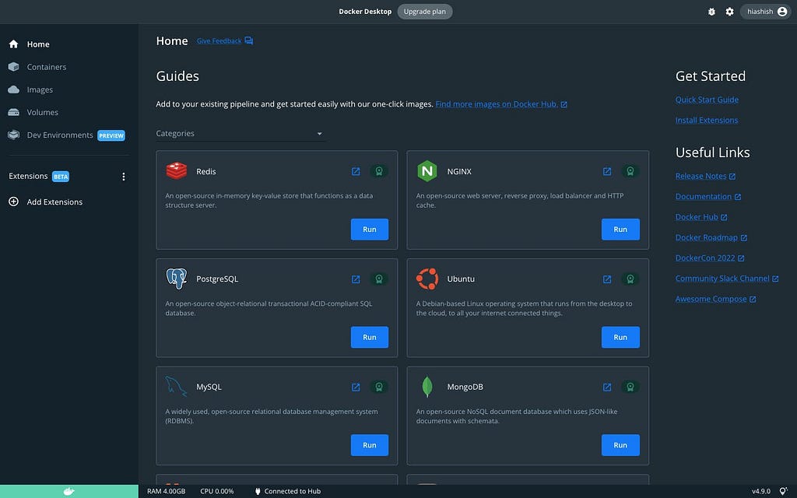Click the Give Feedback link

point(225,40)
